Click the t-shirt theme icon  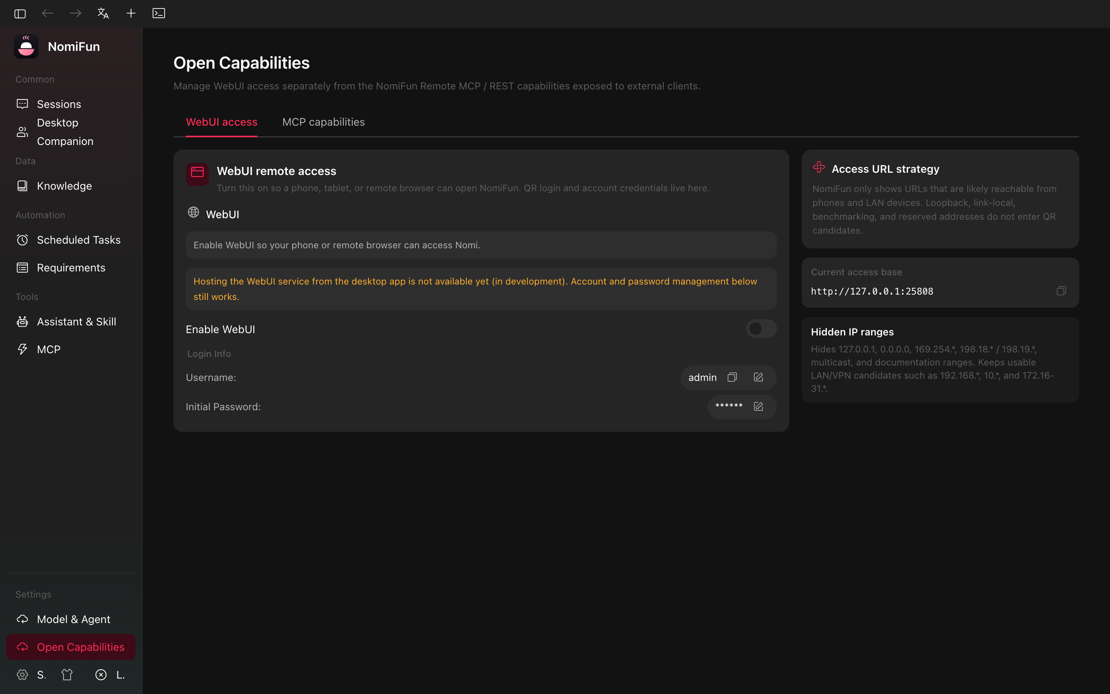pyautogui.click(x=67, y=675)
